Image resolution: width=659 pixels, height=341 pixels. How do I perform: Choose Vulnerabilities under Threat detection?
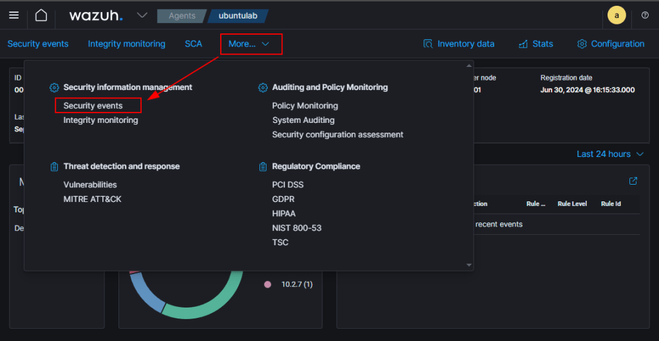tap(90, 185)
